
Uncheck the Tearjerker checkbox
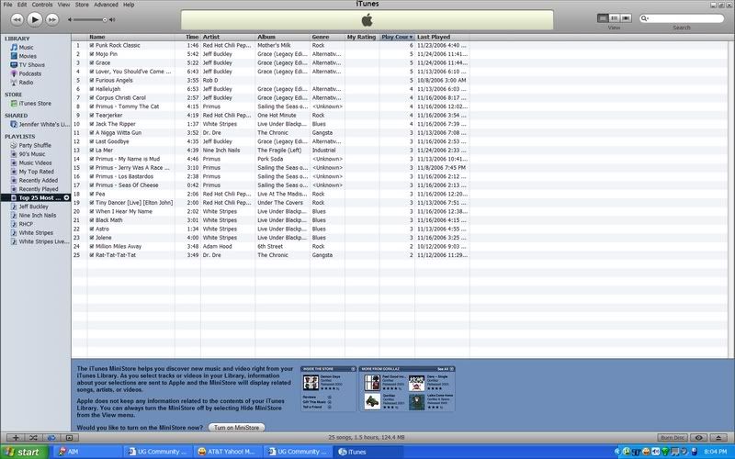click(92, 116)
